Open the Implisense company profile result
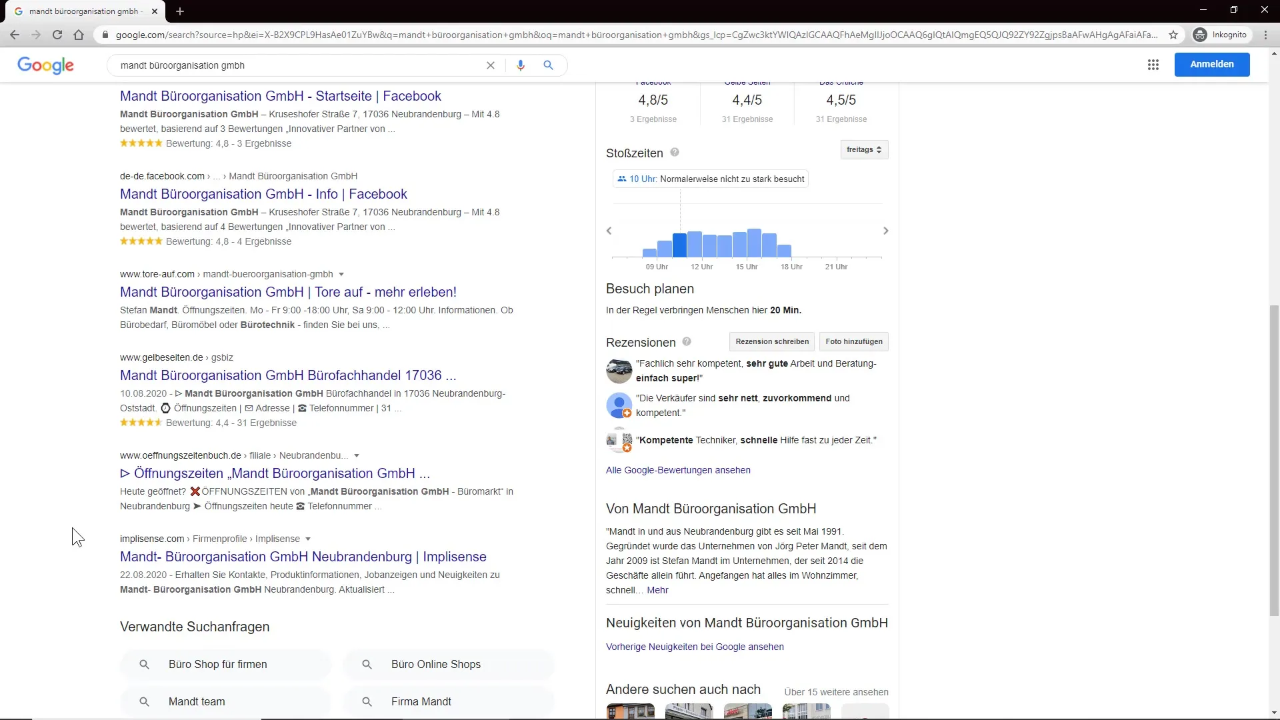 tap(303, 557)
